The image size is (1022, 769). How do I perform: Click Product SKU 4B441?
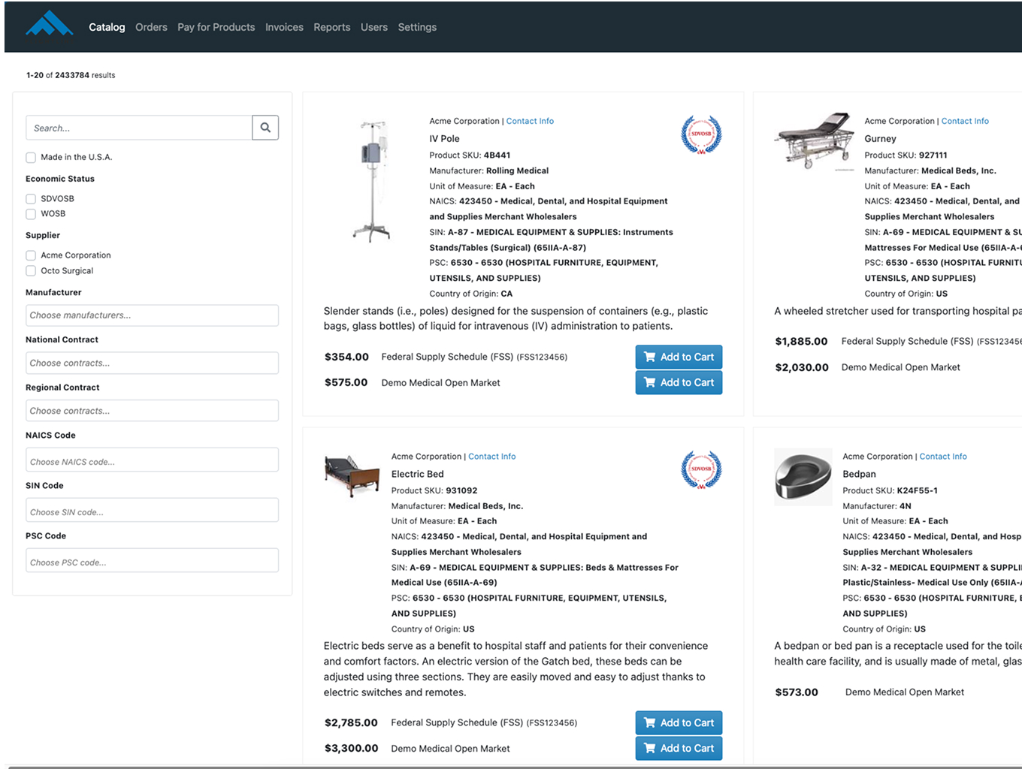click(x=497, y=155)
